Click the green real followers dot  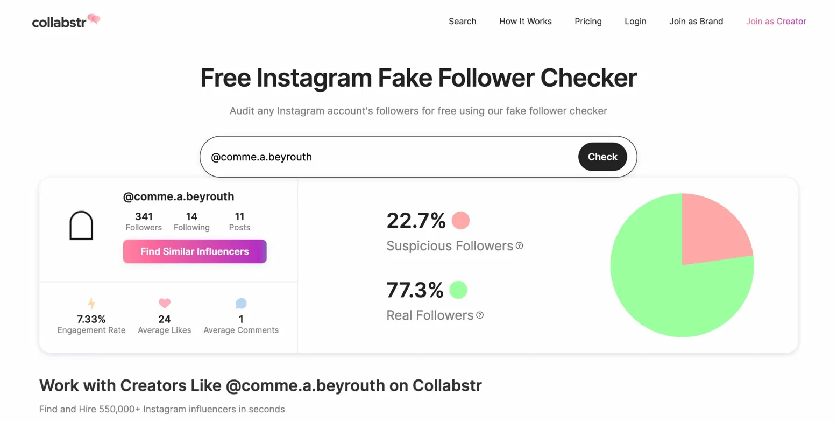[458, 290]
